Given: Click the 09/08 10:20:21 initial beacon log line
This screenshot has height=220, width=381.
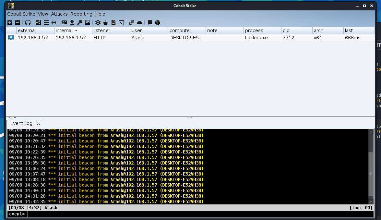Looking at the screenshot, I should [106, 135].
